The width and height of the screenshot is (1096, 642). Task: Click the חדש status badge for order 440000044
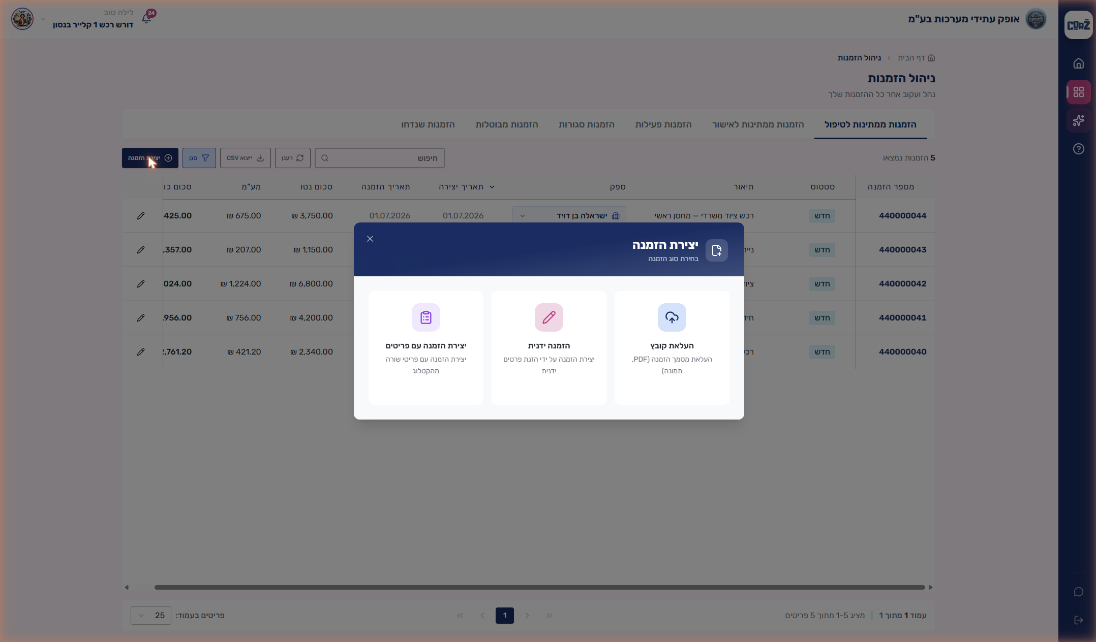[822, 216]
